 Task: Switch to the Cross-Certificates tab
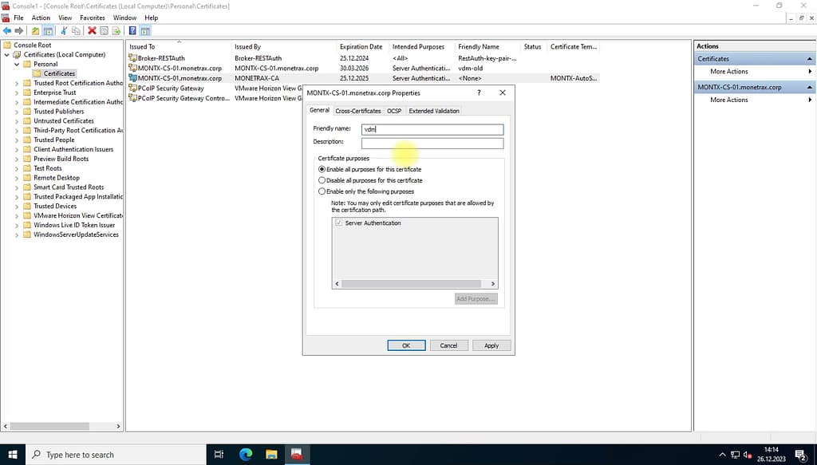click(357, 111)
